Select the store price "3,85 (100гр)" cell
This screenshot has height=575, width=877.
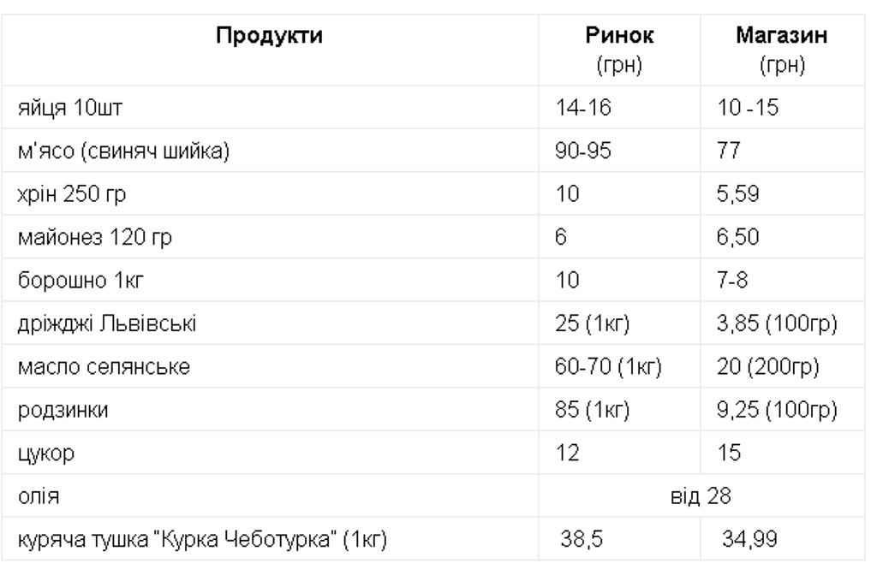(773, 324)
